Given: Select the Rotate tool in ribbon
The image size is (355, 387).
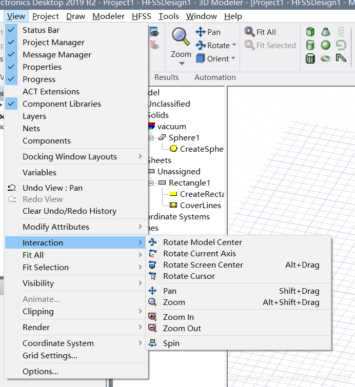Looking at the screenshot, I should 213,46.
